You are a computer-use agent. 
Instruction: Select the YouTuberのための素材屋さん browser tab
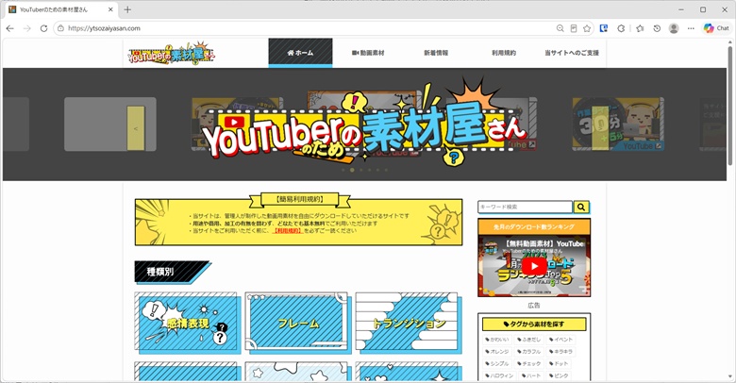[x=61, y=9]
